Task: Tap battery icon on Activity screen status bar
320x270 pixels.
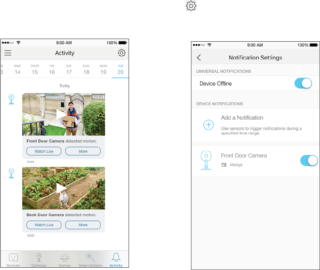Action: click(123, 43)
